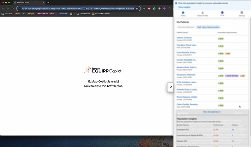Open the Home tab icon in Copilot panel
This screenshot has height=147, width=251.
[183, 13]
